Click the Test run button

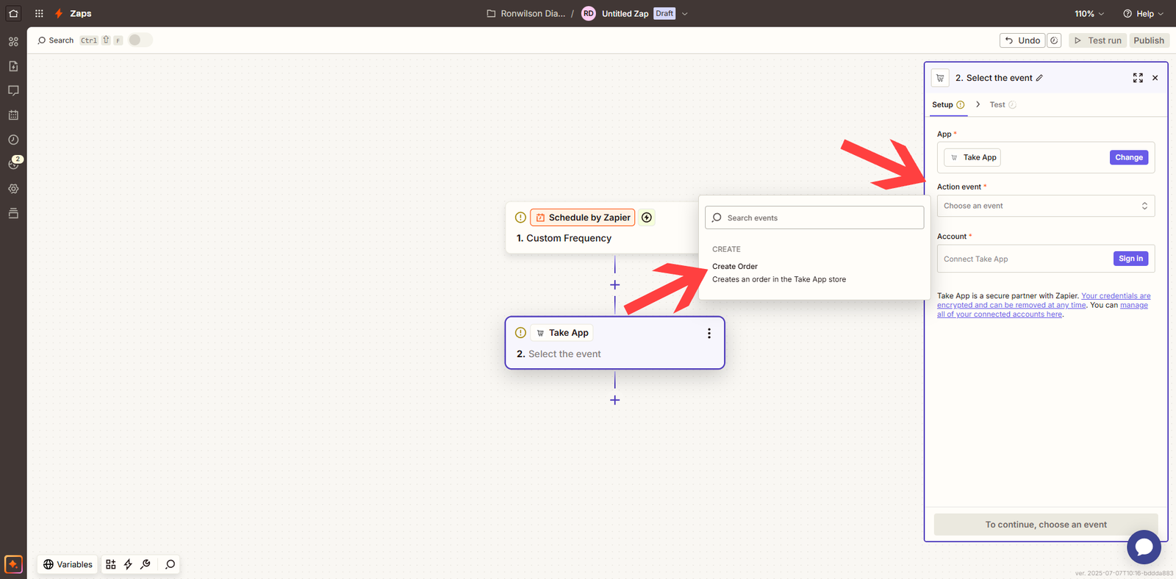pyautogui.click(x=1097, y=40)
